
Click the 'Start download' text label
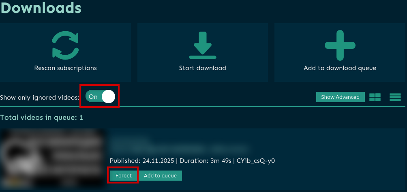point(202,68)
